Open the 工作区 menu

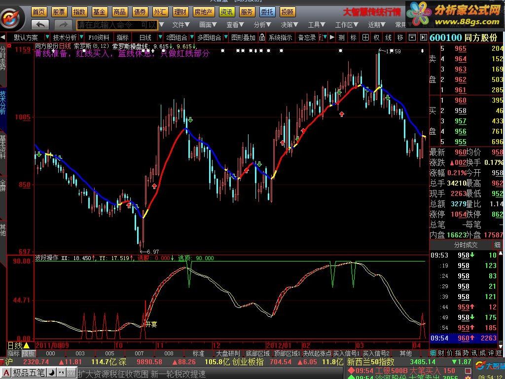[x=347, y=25]
